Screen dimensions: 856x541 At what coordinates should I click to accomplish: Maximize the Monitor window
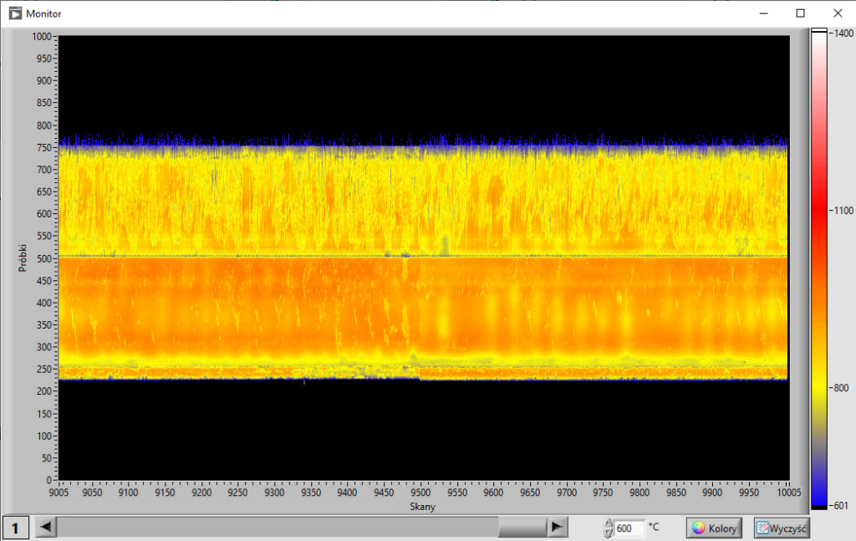pyautogui.click(x=800, y=13)
